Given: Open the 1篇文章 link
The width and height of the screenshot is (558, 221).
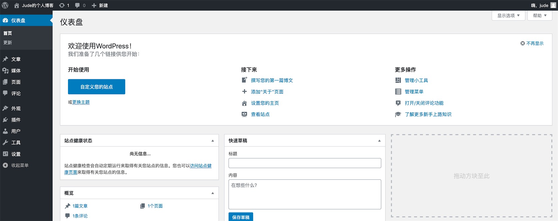Looking at the screenshot, I should tap(80, 206).
